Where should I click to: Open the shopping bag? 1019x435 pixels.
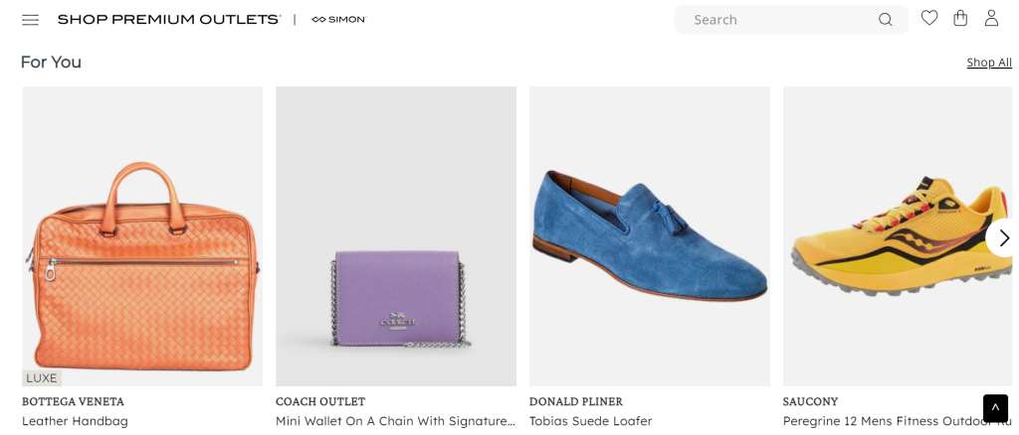pyautogui.click(x=960, y=18)
